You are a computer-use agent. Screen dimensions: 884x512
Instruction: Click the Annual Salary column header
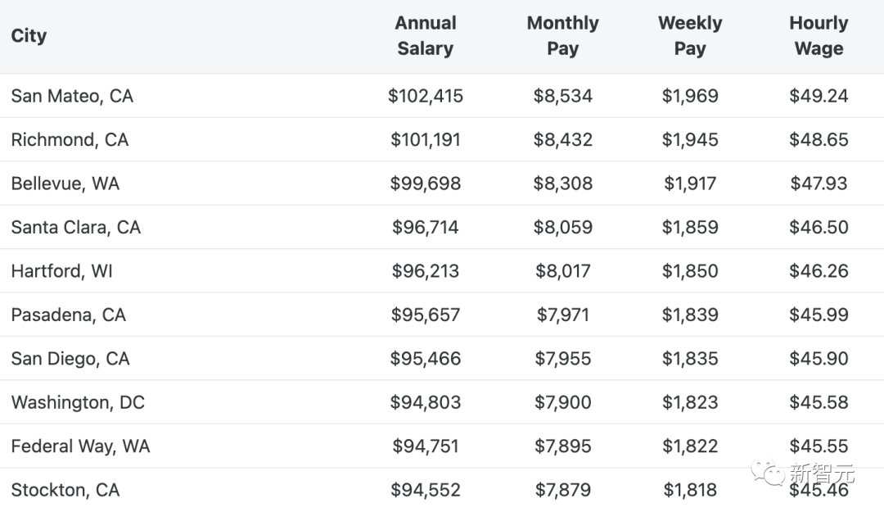coord(426,36)
